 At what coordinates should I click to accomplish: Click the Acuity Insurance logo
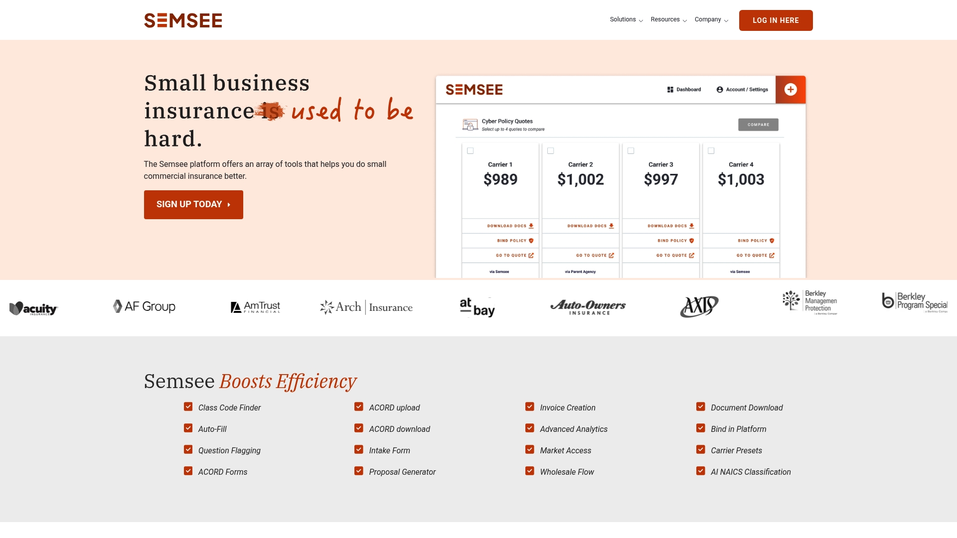[x=34, y=308]
